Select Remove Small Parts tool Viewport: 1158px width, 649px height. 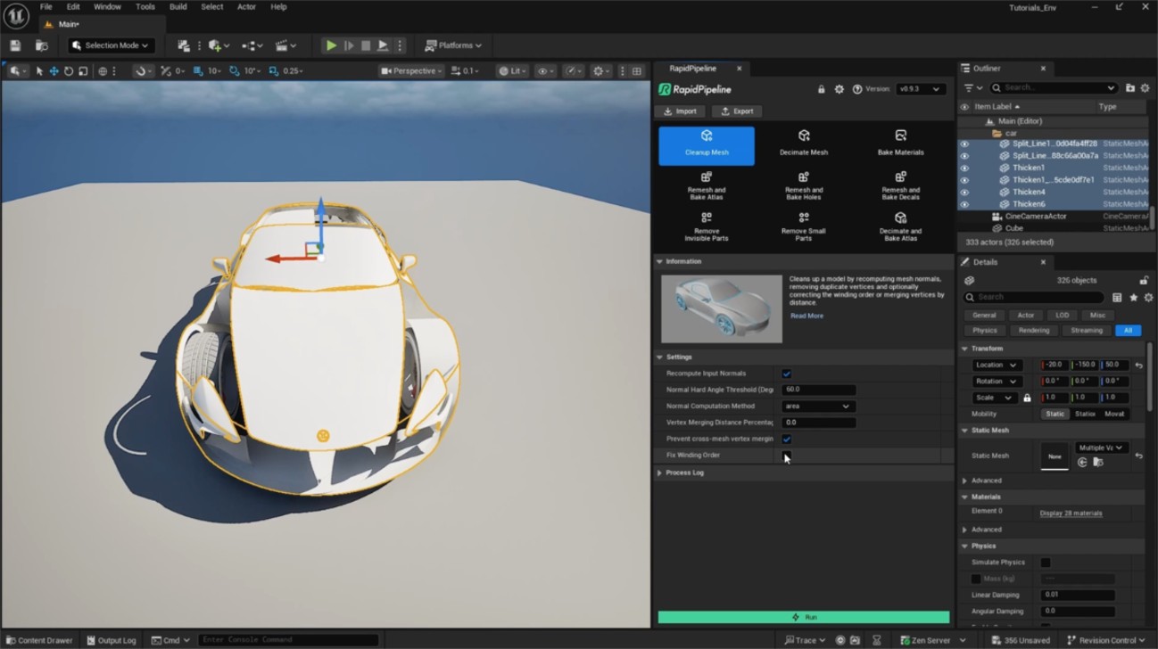tap(804, 227)
